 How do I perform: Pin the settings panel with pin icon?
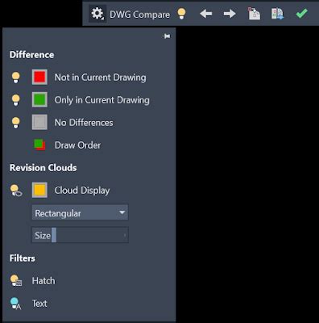[x=167, y=36]
